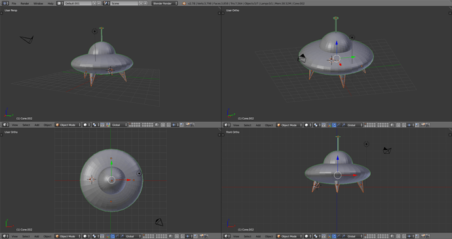Toggle the snap magnet icon in top-left viewport header
Screen dimensions: 452x239
[x=168, y=125]
